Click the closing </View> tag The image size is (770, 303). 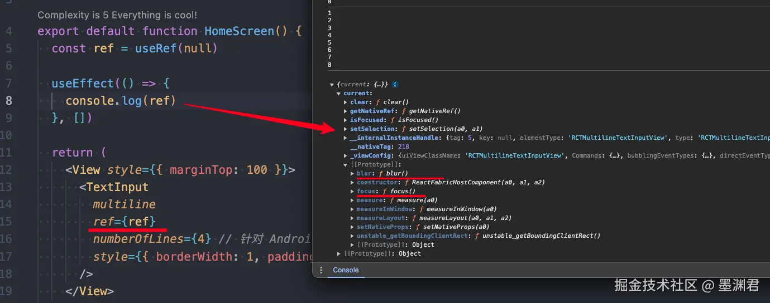tap(89, 291)
